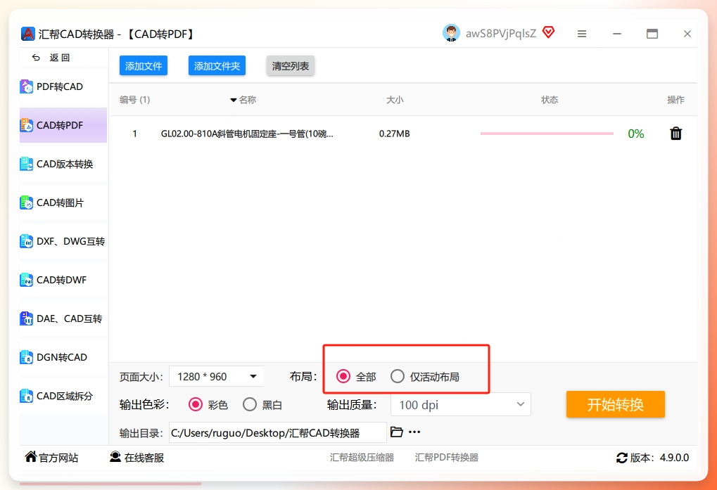Click the CAD转PDF sidebar icon

tap(27, 125)
